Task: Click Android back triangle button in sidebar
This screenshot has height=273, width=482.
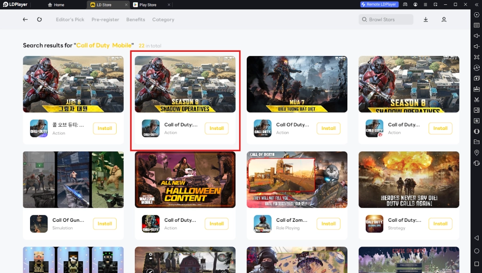Action: pos(476,238)
